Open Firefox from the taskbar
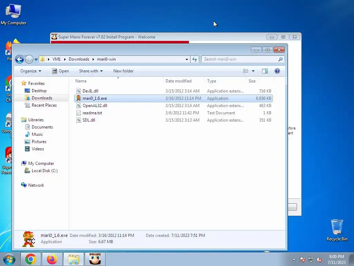Image resolution: width=354 pixels, height=266 pixels. click(52, 259)
